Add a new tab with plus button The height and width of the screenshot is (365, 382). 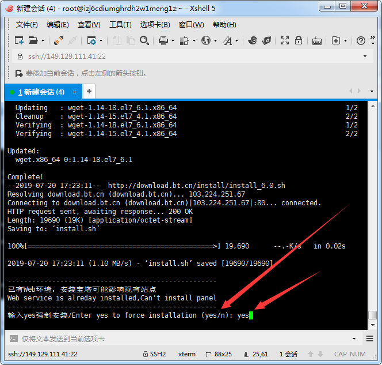89,91
